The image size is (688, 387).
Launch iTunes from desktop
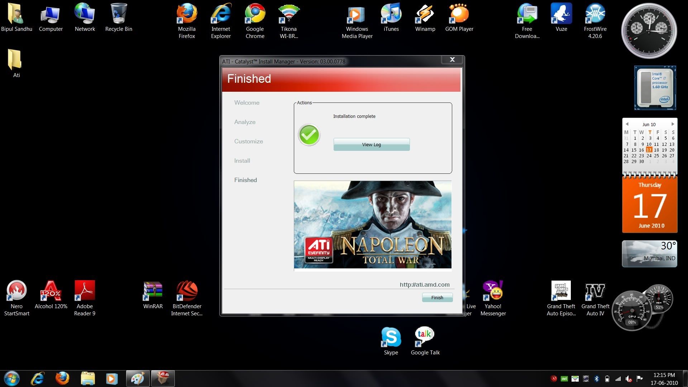click(391, 17)
